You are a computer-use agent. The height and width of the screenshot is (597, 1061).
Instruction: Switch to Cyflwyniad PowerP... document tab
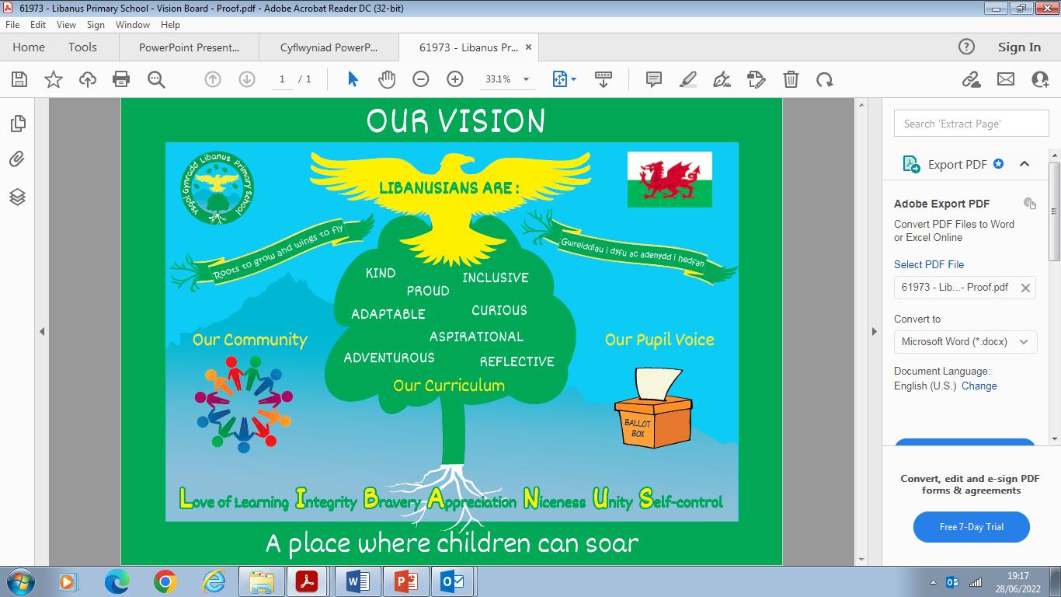[x=329, y=47]
